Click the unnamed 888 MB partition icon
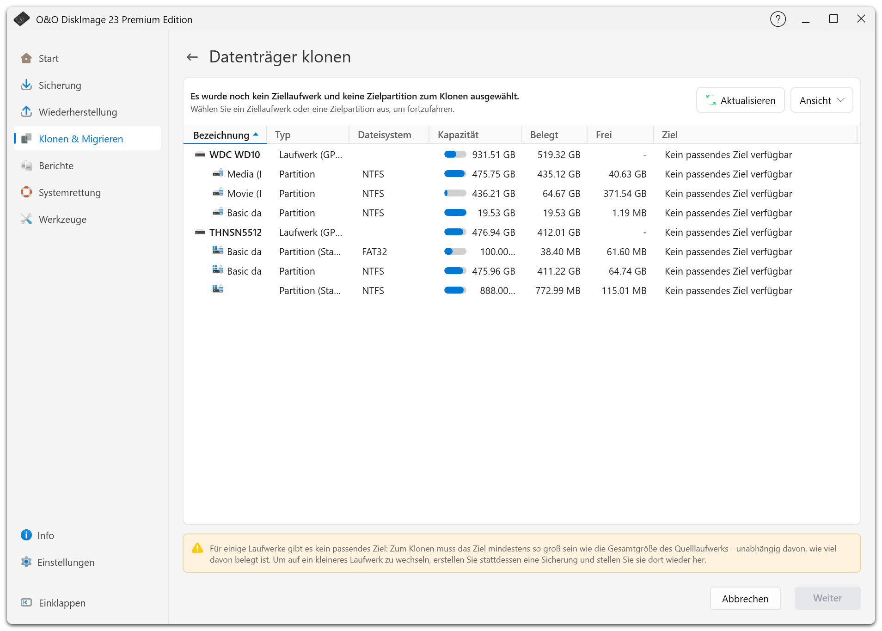Image resolution: width=882 pixels, height=631 pixels. click(218, 289)
